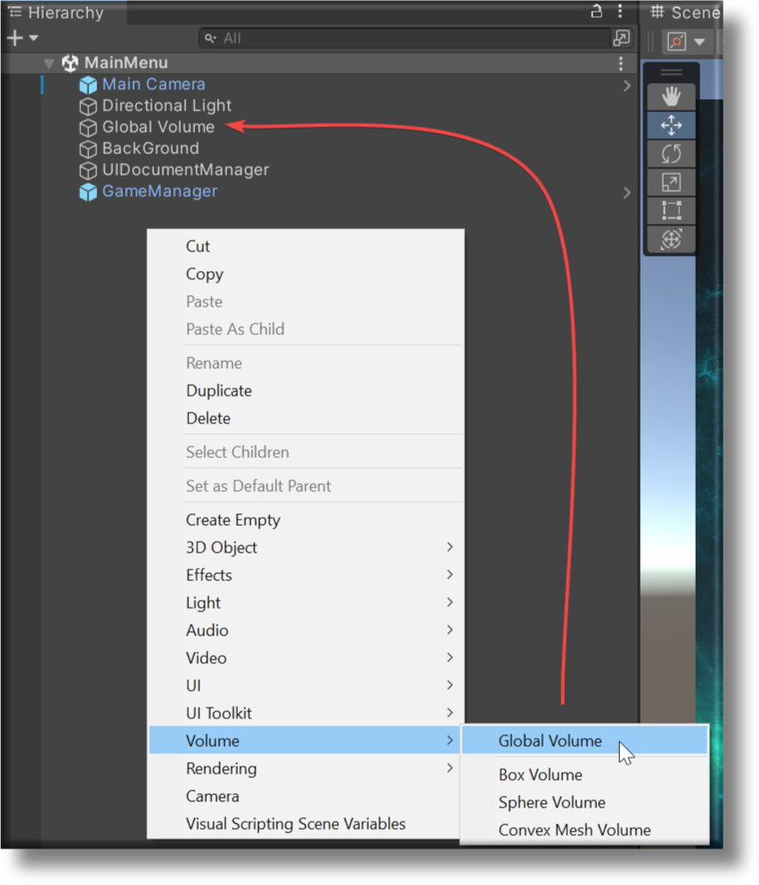Select the Rotate tool
The height and width of the screenshot is (885, 759).
670,153
